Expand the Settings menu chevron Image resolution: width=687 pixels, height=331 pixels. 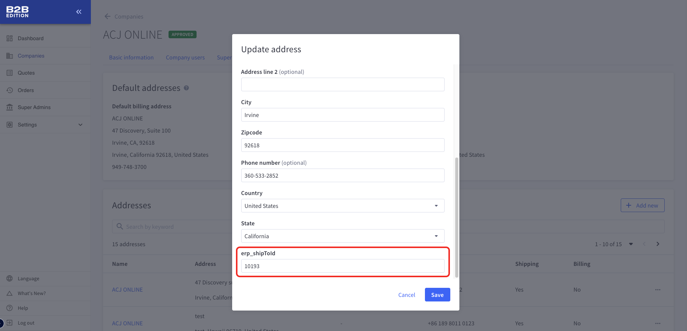pyautogui.click(x=80, y=125)
